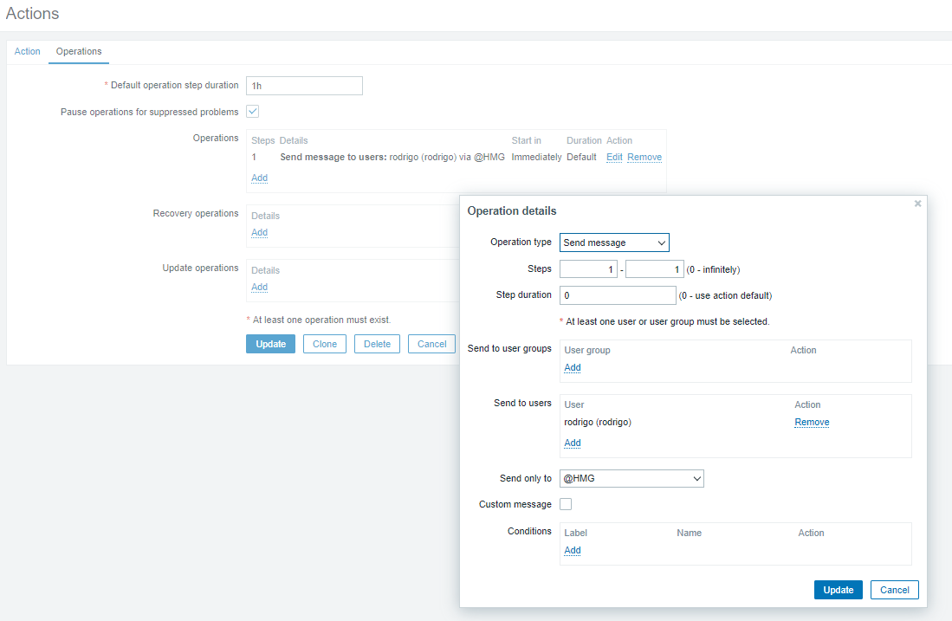Screen dimensions: 952x621
Task: Remove user rodrigo from Send to users
Action: (x=812, y=422)
